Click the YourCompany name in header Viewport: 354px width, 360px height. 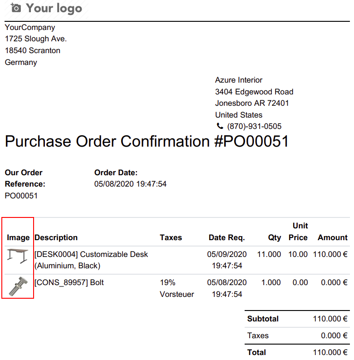[x=30, y=27]
